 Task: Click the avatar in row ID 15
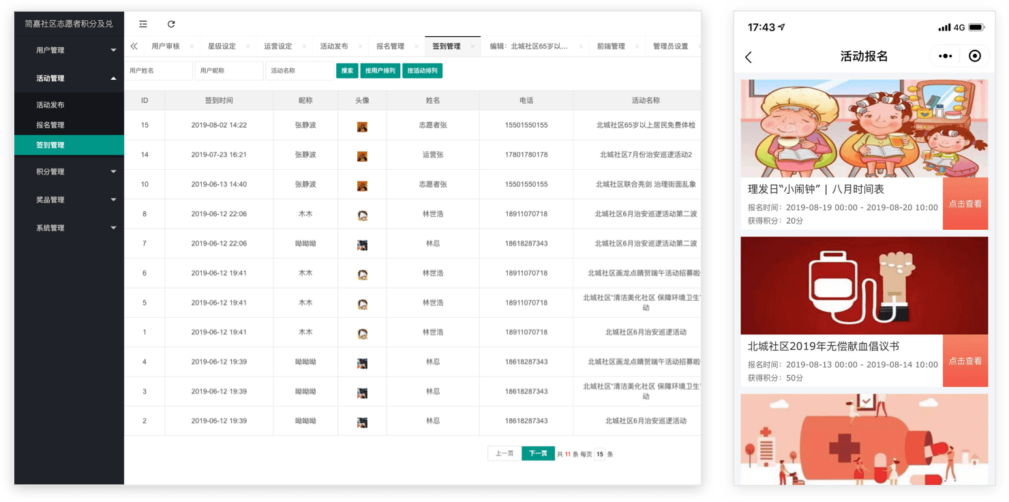tap(362, 126)
